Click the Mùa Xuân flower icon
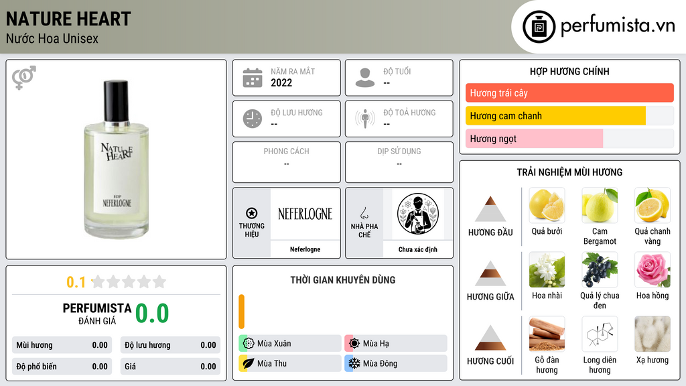The image size is (686, 386). point(249,343)
